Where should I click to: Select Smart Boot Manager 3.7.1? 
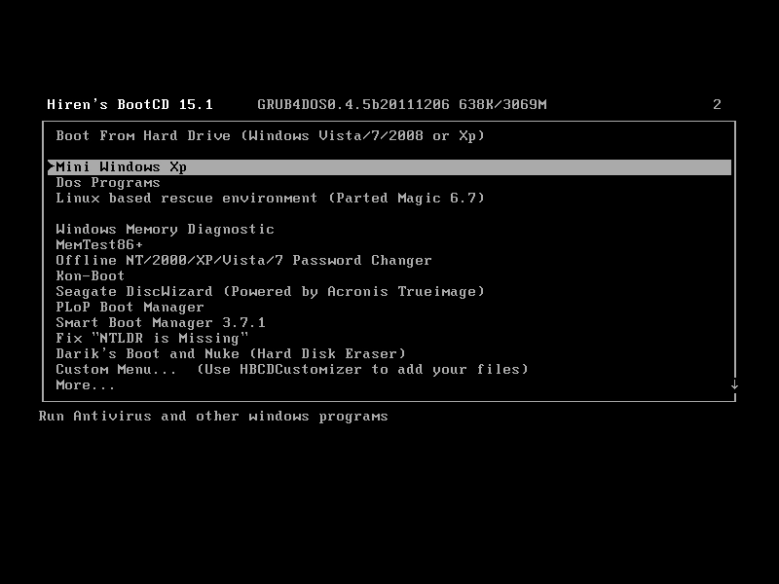click(161, 323)
